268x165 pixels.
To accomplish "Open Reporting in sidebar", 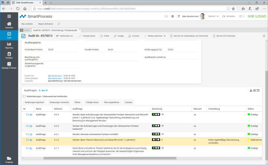I will 9,45.
